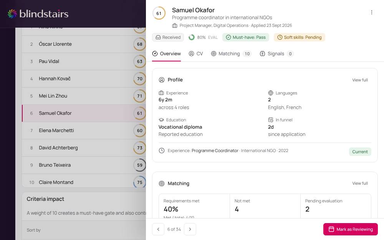Open the three-dot more options menu

(371, 12)
